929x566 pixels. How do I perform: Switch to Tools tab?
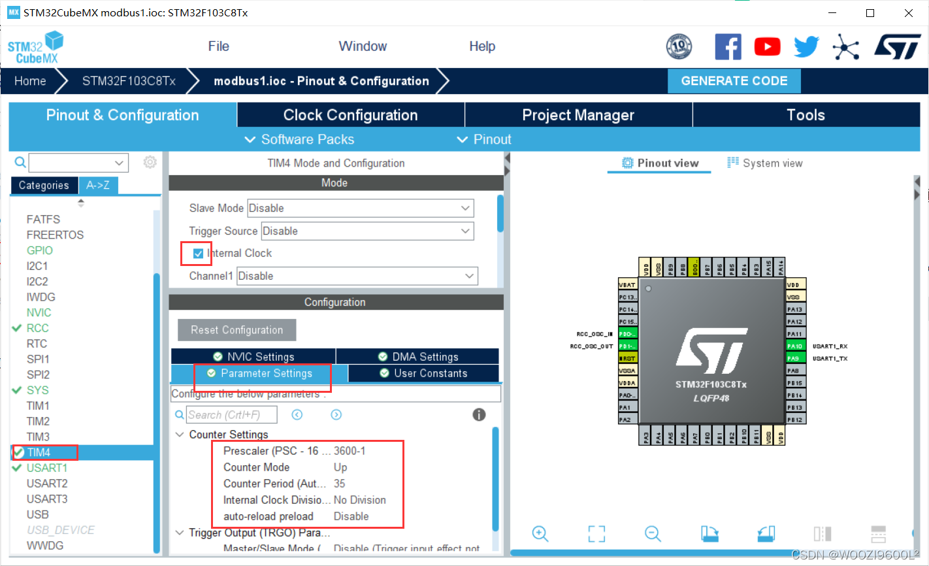coord(806,115)
